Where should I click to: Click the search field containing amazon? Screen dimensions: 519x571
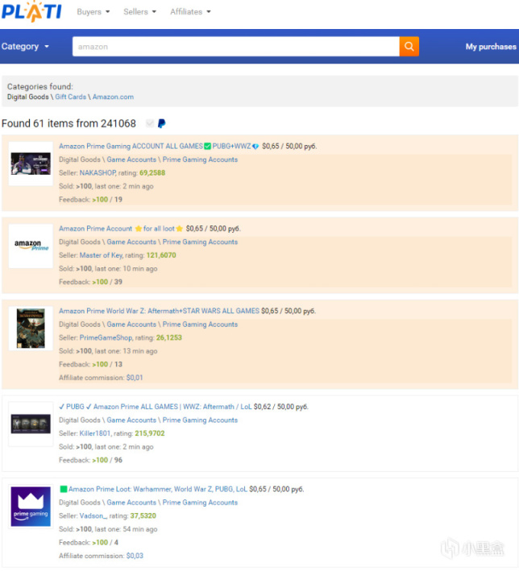pyautogui.click(x=236, y=46)
